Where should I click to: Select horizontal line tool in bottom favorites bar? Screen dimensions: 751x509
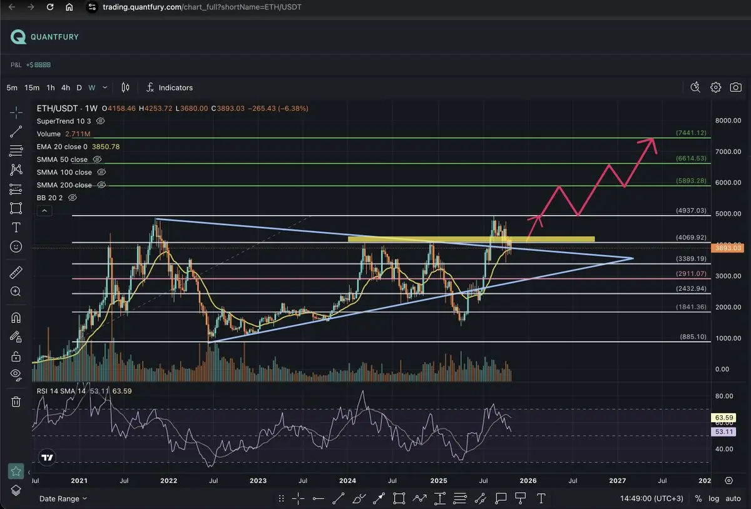(318, 498)
